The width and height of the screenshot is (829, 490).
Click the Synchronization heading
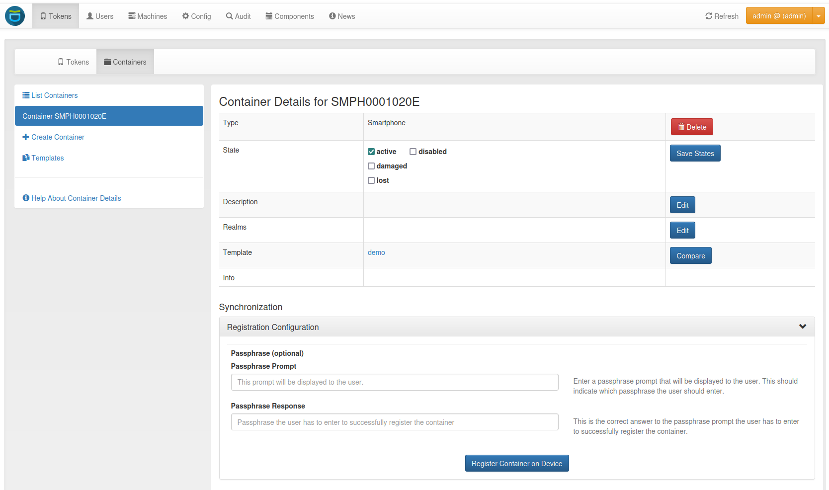(x=250, y=307)
